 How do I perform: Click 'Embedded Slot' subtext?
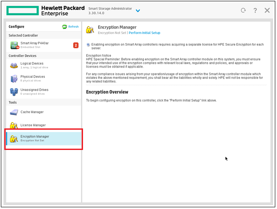click(x=31, y=47)
